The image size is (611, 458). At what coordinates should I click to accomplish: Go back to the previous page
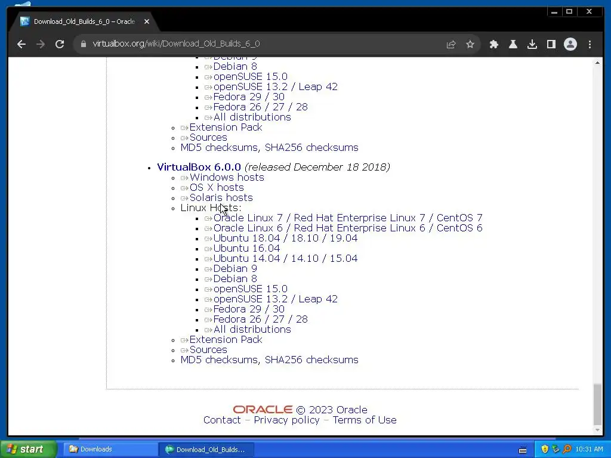click(x=21, y=44)
